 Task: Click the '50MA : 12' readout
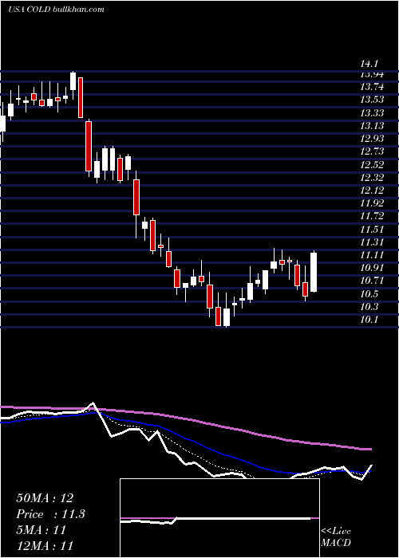click(45, 498)
